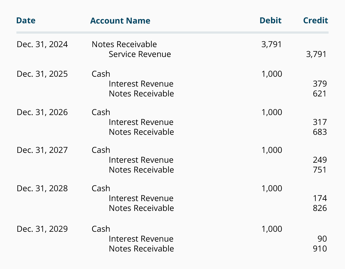
Task: Click the 249 Interest Revenue credit
Action: [x=320, y=160]
